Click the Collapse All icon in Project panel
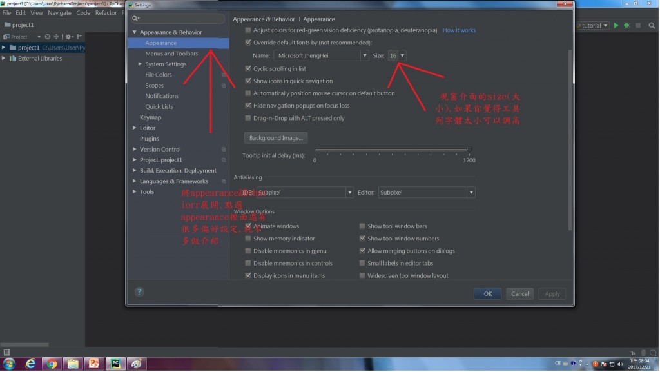The image size is (660, 372). coord(56,37)
